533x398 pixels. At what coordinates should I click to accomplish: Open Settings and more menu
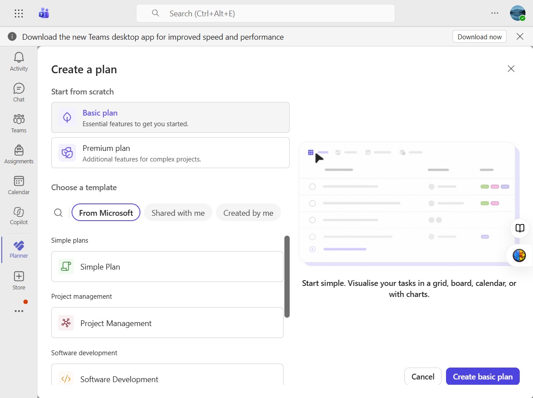495,13
